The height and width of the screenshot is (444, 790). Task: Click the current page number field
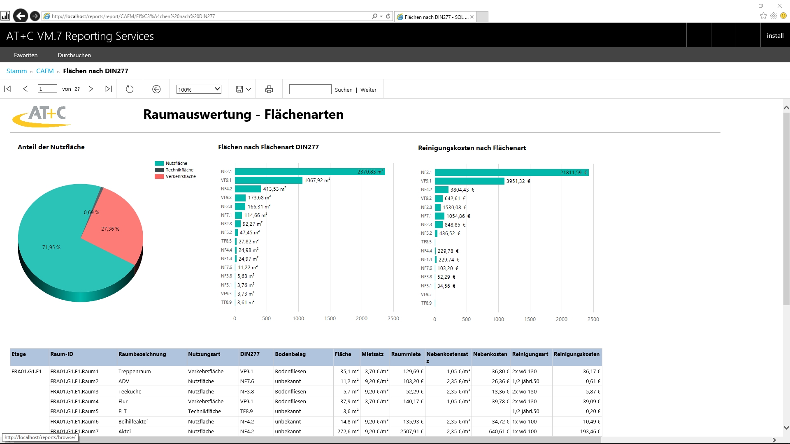[47, 89]
